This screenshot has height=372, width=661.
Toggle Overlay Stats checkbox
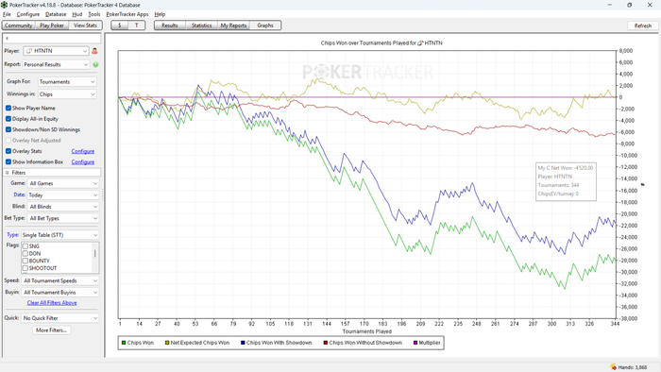[x=8, y=151]
